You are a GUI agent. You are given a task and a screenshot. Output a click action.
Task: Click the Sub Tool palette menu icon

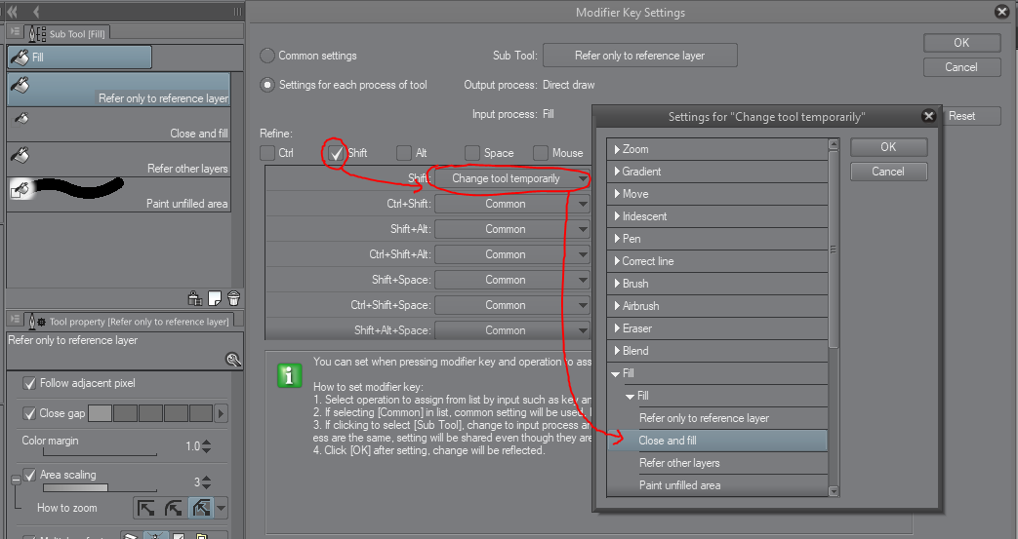[x=15, y=32]
